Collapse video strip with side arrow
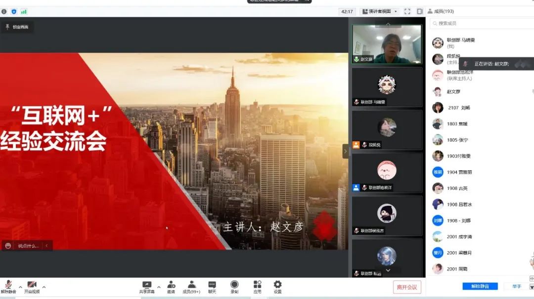The height and width of the screenshot is (299, 534). click(x=345, y=151)
